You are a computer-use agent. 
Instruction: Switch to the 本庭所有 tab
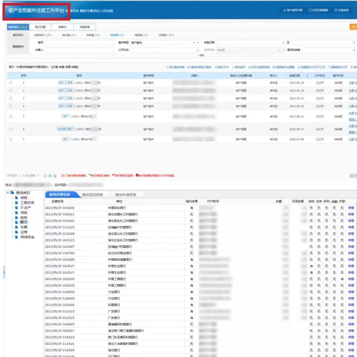tap(85, 27)
